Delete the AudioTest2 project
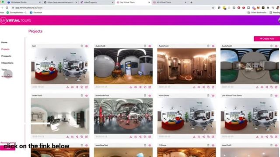Screen dimensions: 280x157 (x=82, y=96)
